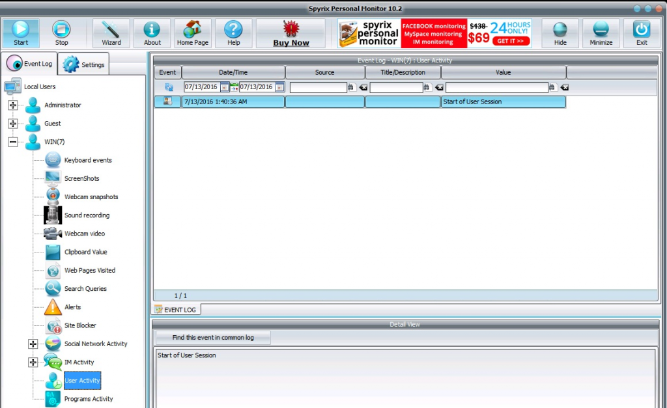Select the Alerts warning icon
Viewport: 667px width, 408px height.
53,307
